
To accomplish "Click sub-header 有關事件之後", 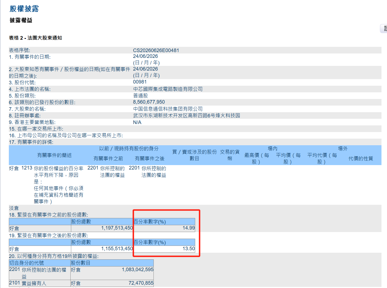I will (150, 158).
